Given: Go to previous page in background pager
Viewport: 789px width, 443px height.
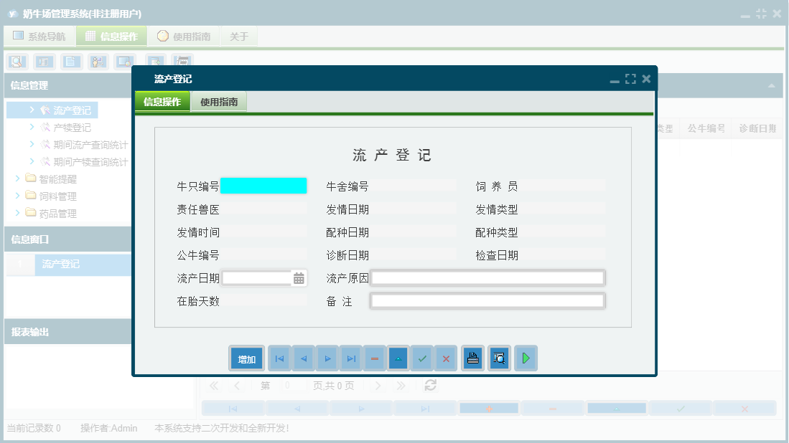Looking at the screenshot, I should [237, 386].
